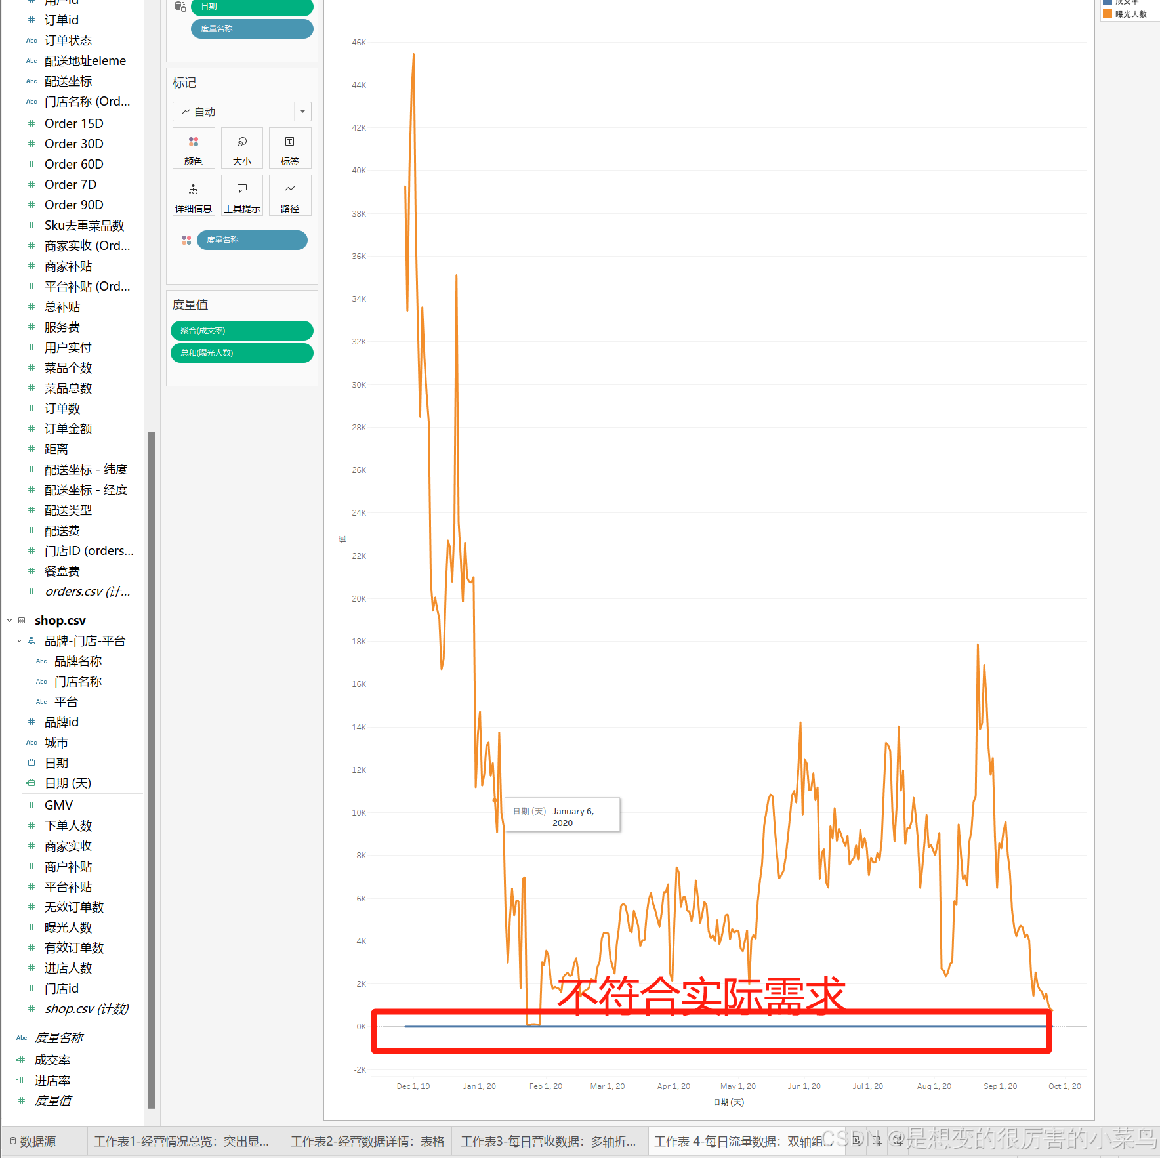
Task: Collapse the shop.csv table tree
Action: (10, 621)
